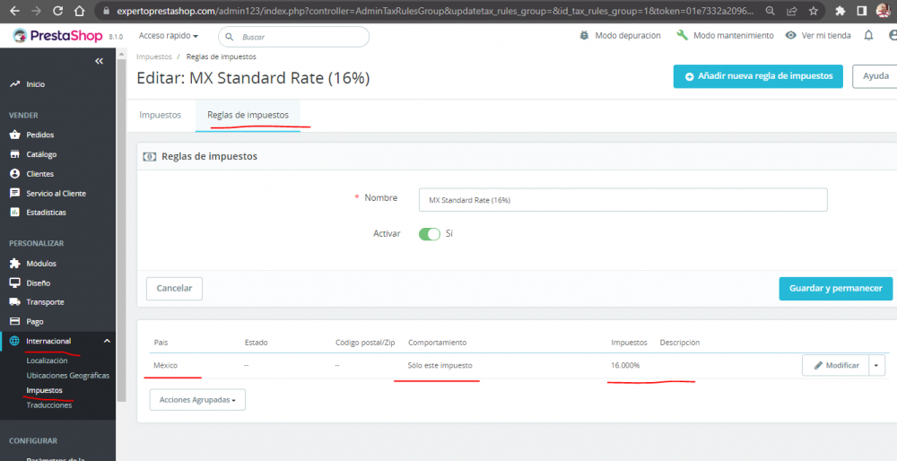Viewport: 897px width, 461px height.
Task: Open the Acciones Agrupadas dropdown
Action: [x=197, y=400]
